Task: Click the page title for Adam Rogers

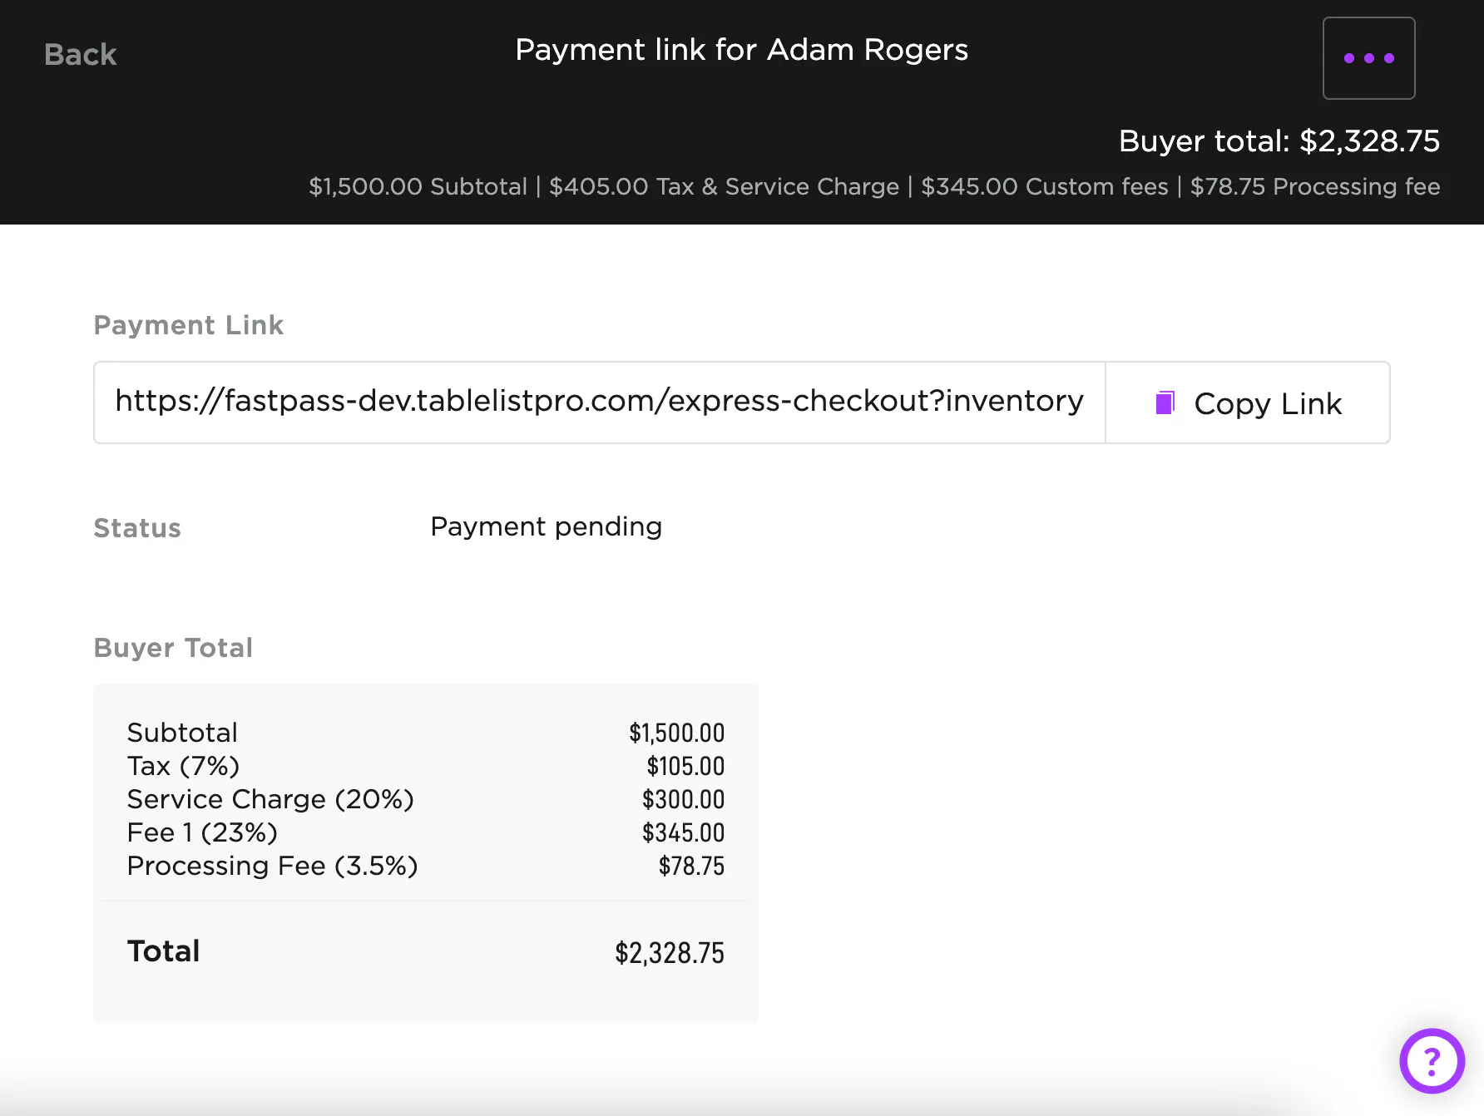Action: click(x=741, y=50)
